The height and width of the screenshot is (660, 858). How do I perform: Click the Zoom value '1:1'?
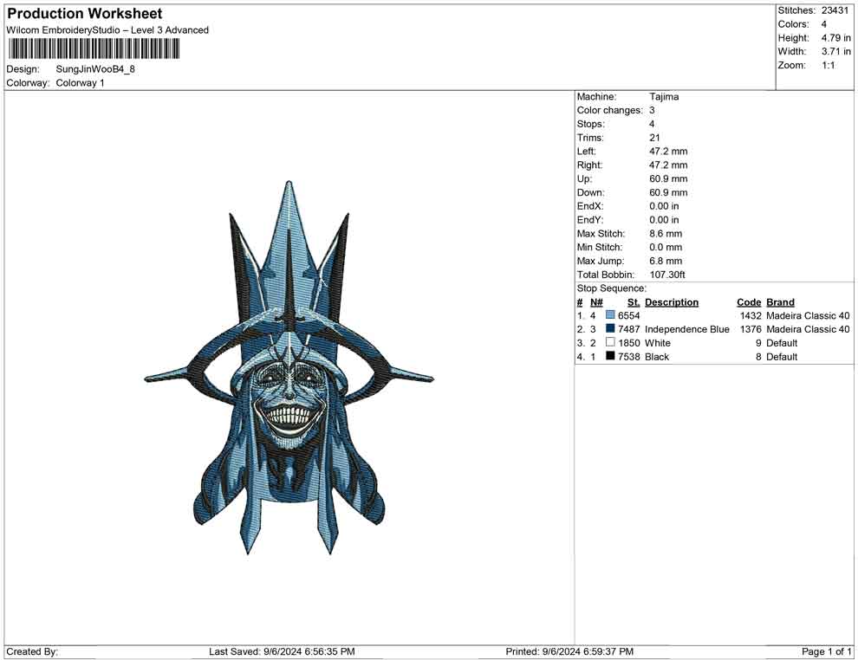pyautogui.click(x=829, y=65)
